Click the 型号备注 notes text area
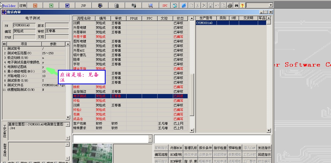This screenshot has height=163, width=331. click(37, 151)
